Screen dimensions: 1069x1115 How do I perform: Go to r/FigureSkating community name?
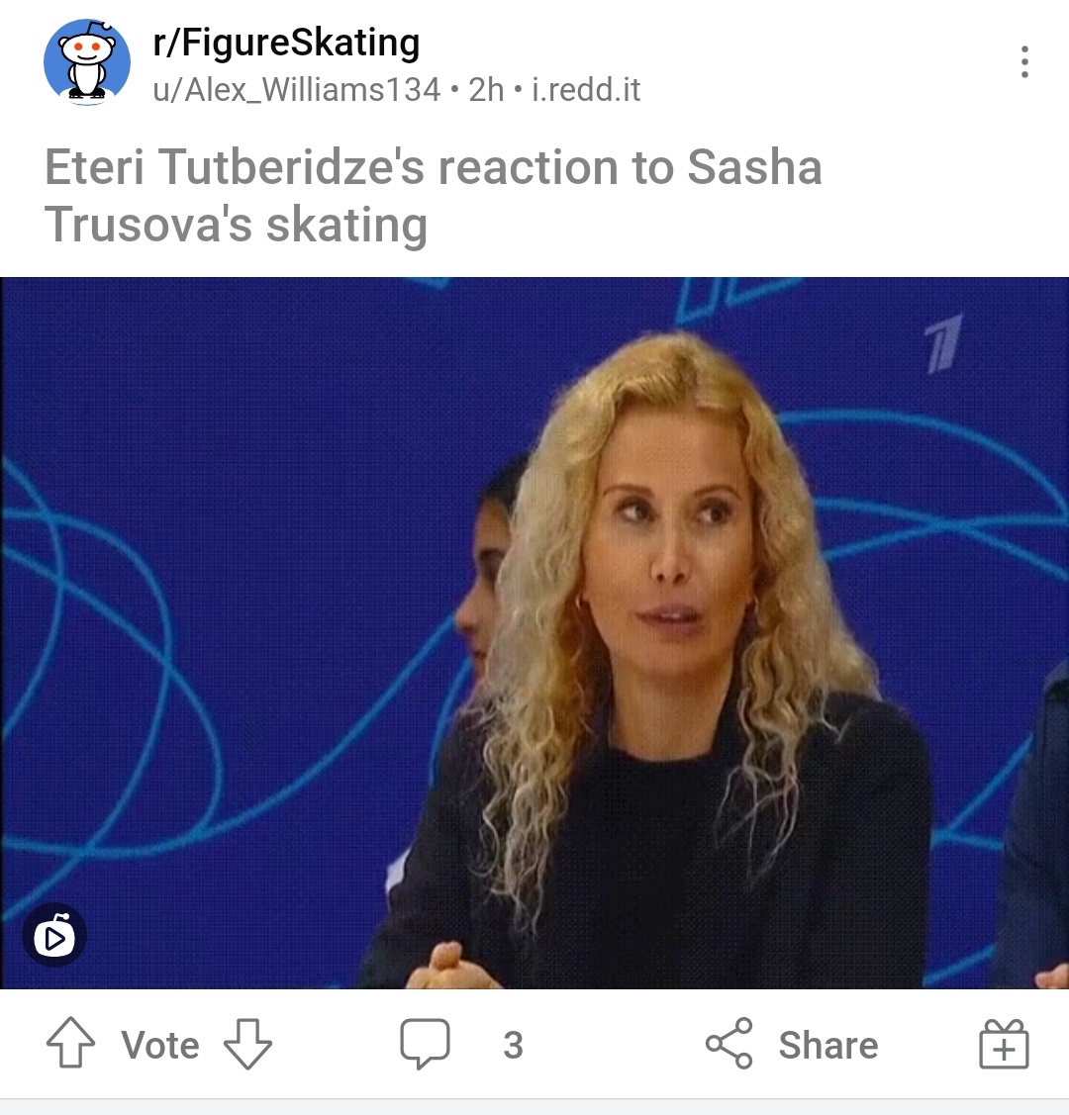286,42
